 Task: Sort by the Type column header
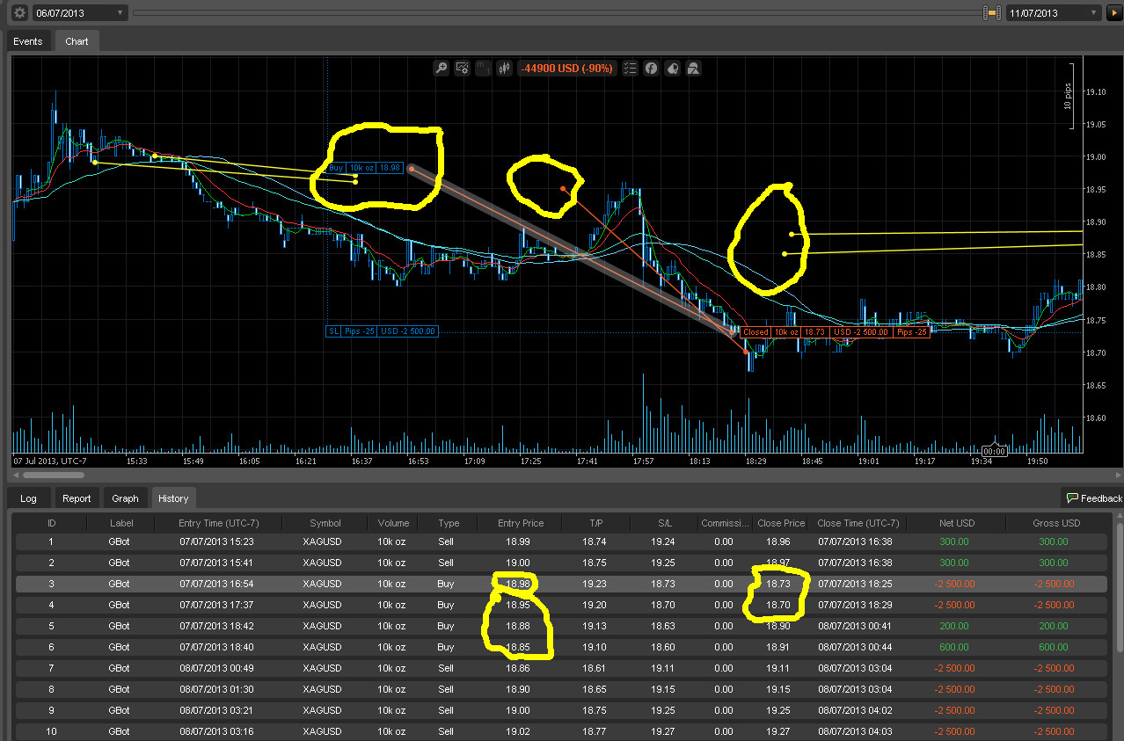coord(449,523)
